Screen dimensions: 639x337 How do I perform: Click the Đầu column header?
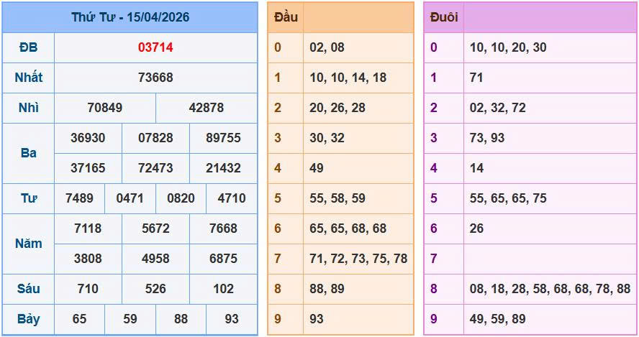click(286, 17)
